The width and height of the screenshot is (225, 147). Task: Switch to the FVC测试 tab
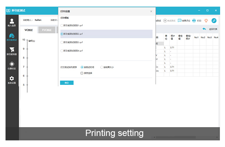tap(47, 30)
